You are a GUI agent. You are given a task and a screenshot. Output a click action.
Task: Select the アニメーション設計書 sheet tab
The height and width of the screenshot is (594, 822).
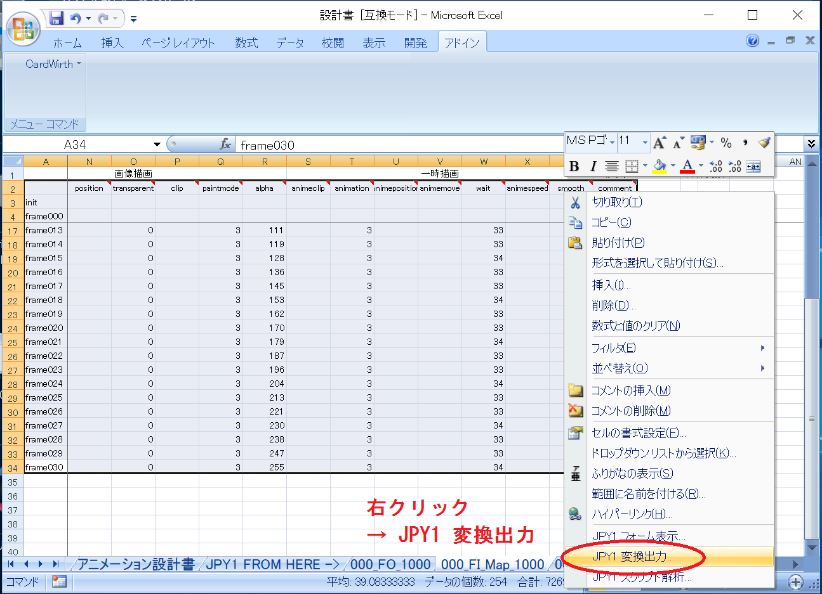click(136, 564)
